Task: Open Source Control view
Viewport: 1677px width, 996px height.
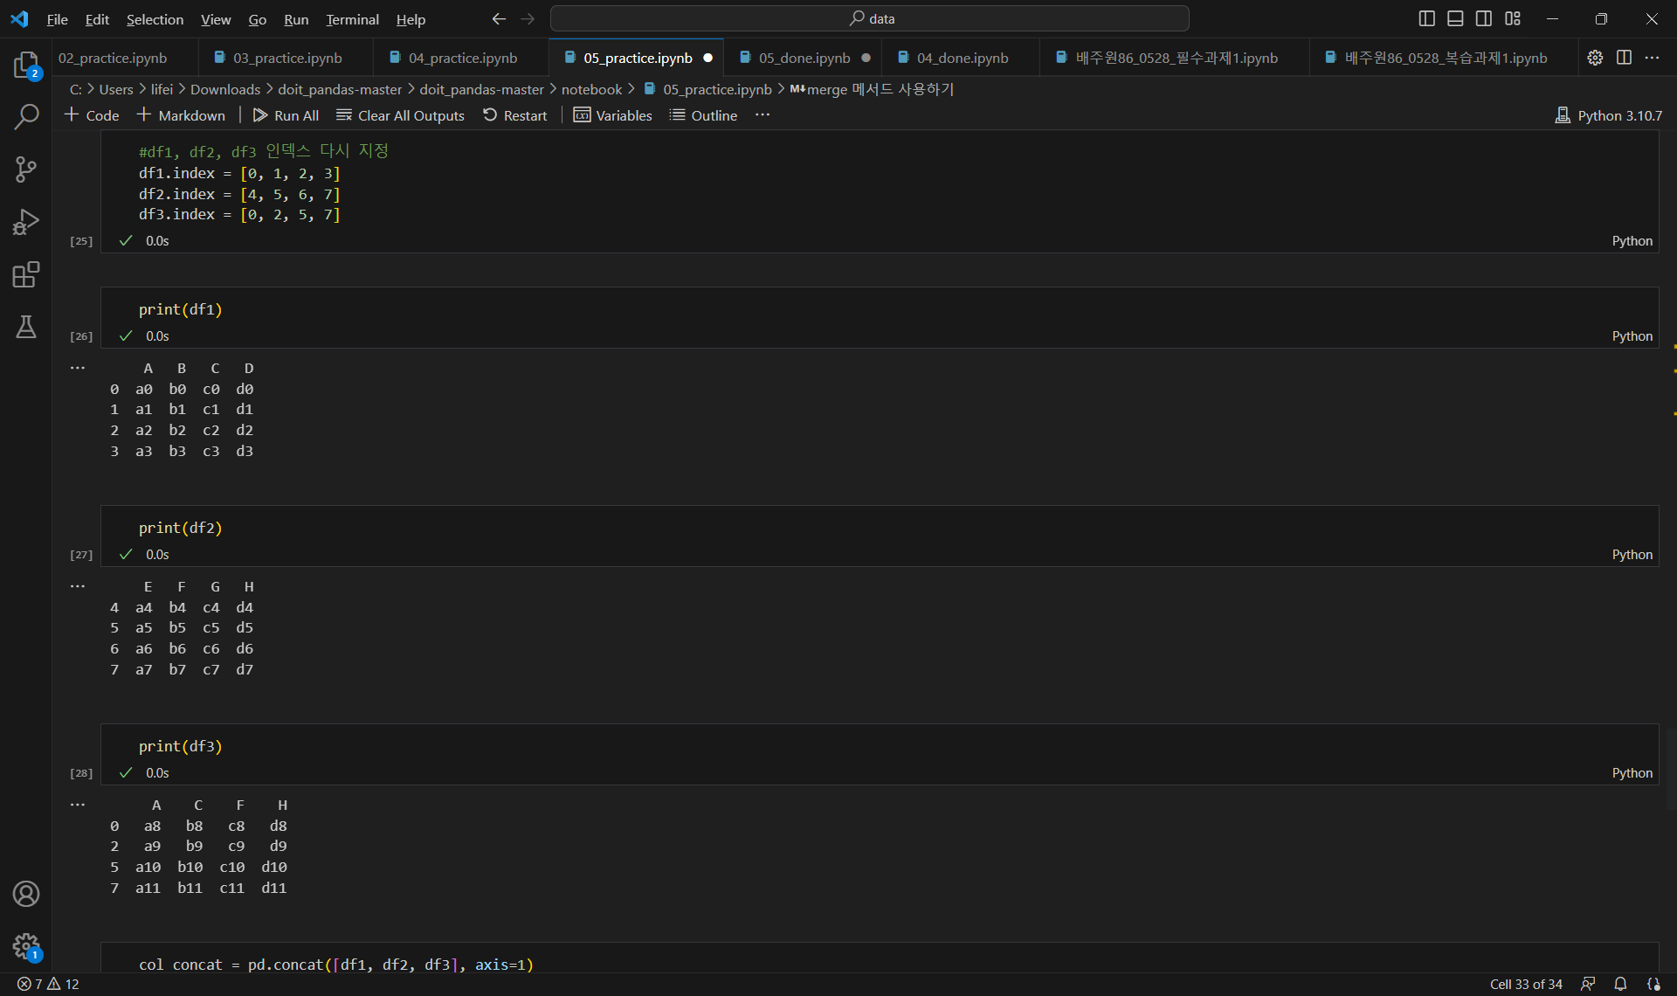Action: point(26,169)
